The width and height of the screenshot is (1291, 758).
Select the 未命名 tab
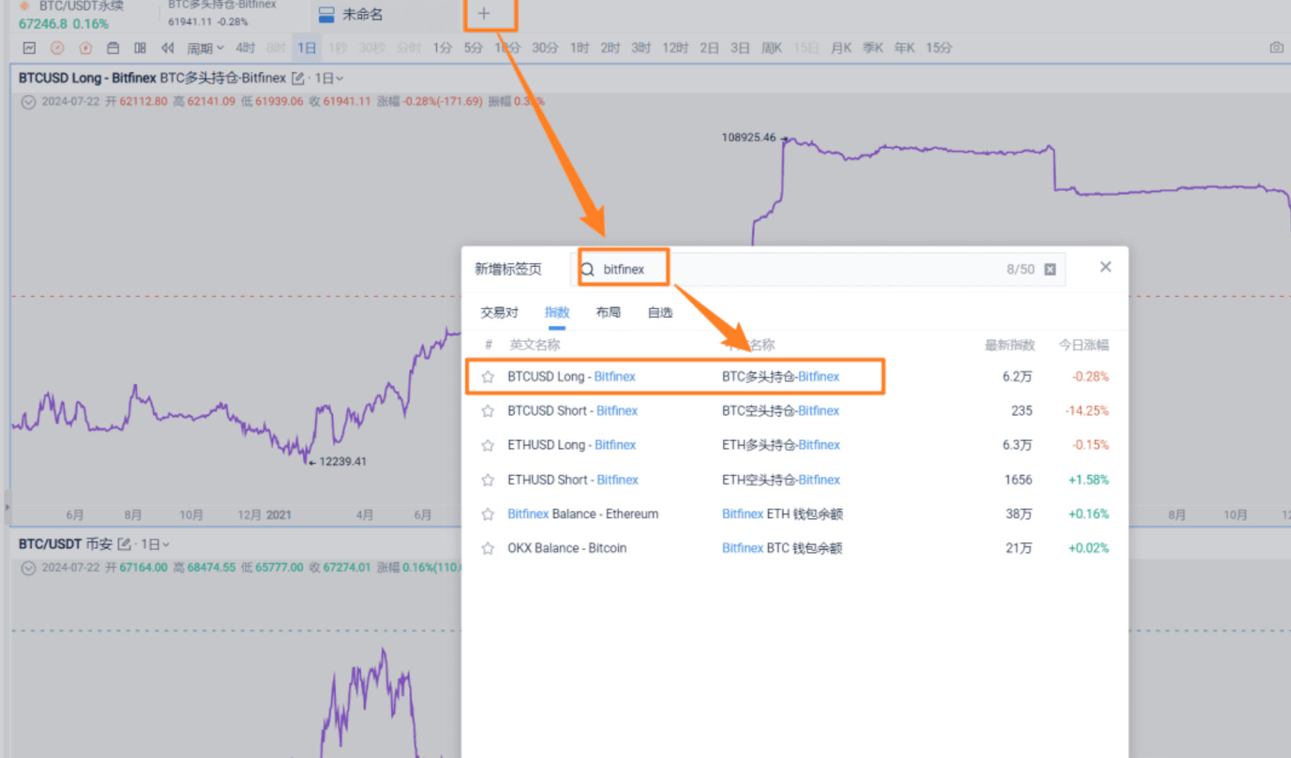[x=363, y=14]
